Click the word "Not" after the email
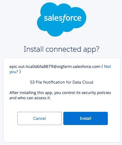This screenshot has height=145, width=122. tap(107, 67)
